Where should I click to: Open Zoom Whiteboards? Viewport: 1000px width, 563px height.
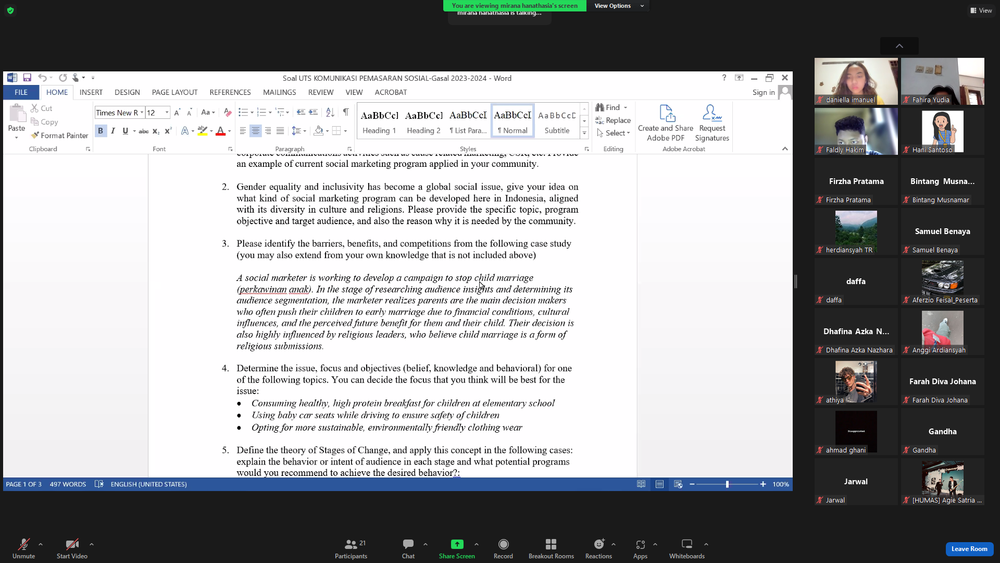pyautogui.click(x=687, y=549)
